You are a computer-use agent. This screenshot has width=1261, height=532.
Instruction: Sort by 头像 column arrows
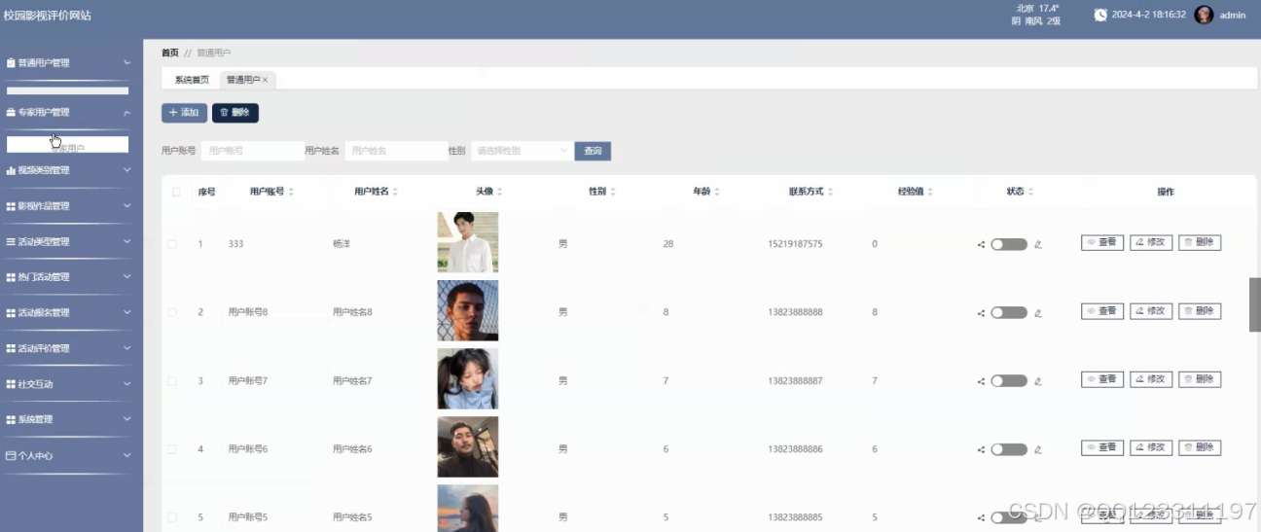pyautogui.click(x=499, y=192)
